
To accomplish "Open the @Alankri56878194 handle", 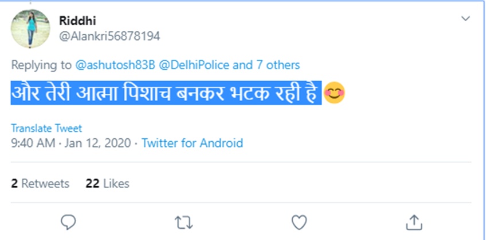I will [x=109, y=36].
